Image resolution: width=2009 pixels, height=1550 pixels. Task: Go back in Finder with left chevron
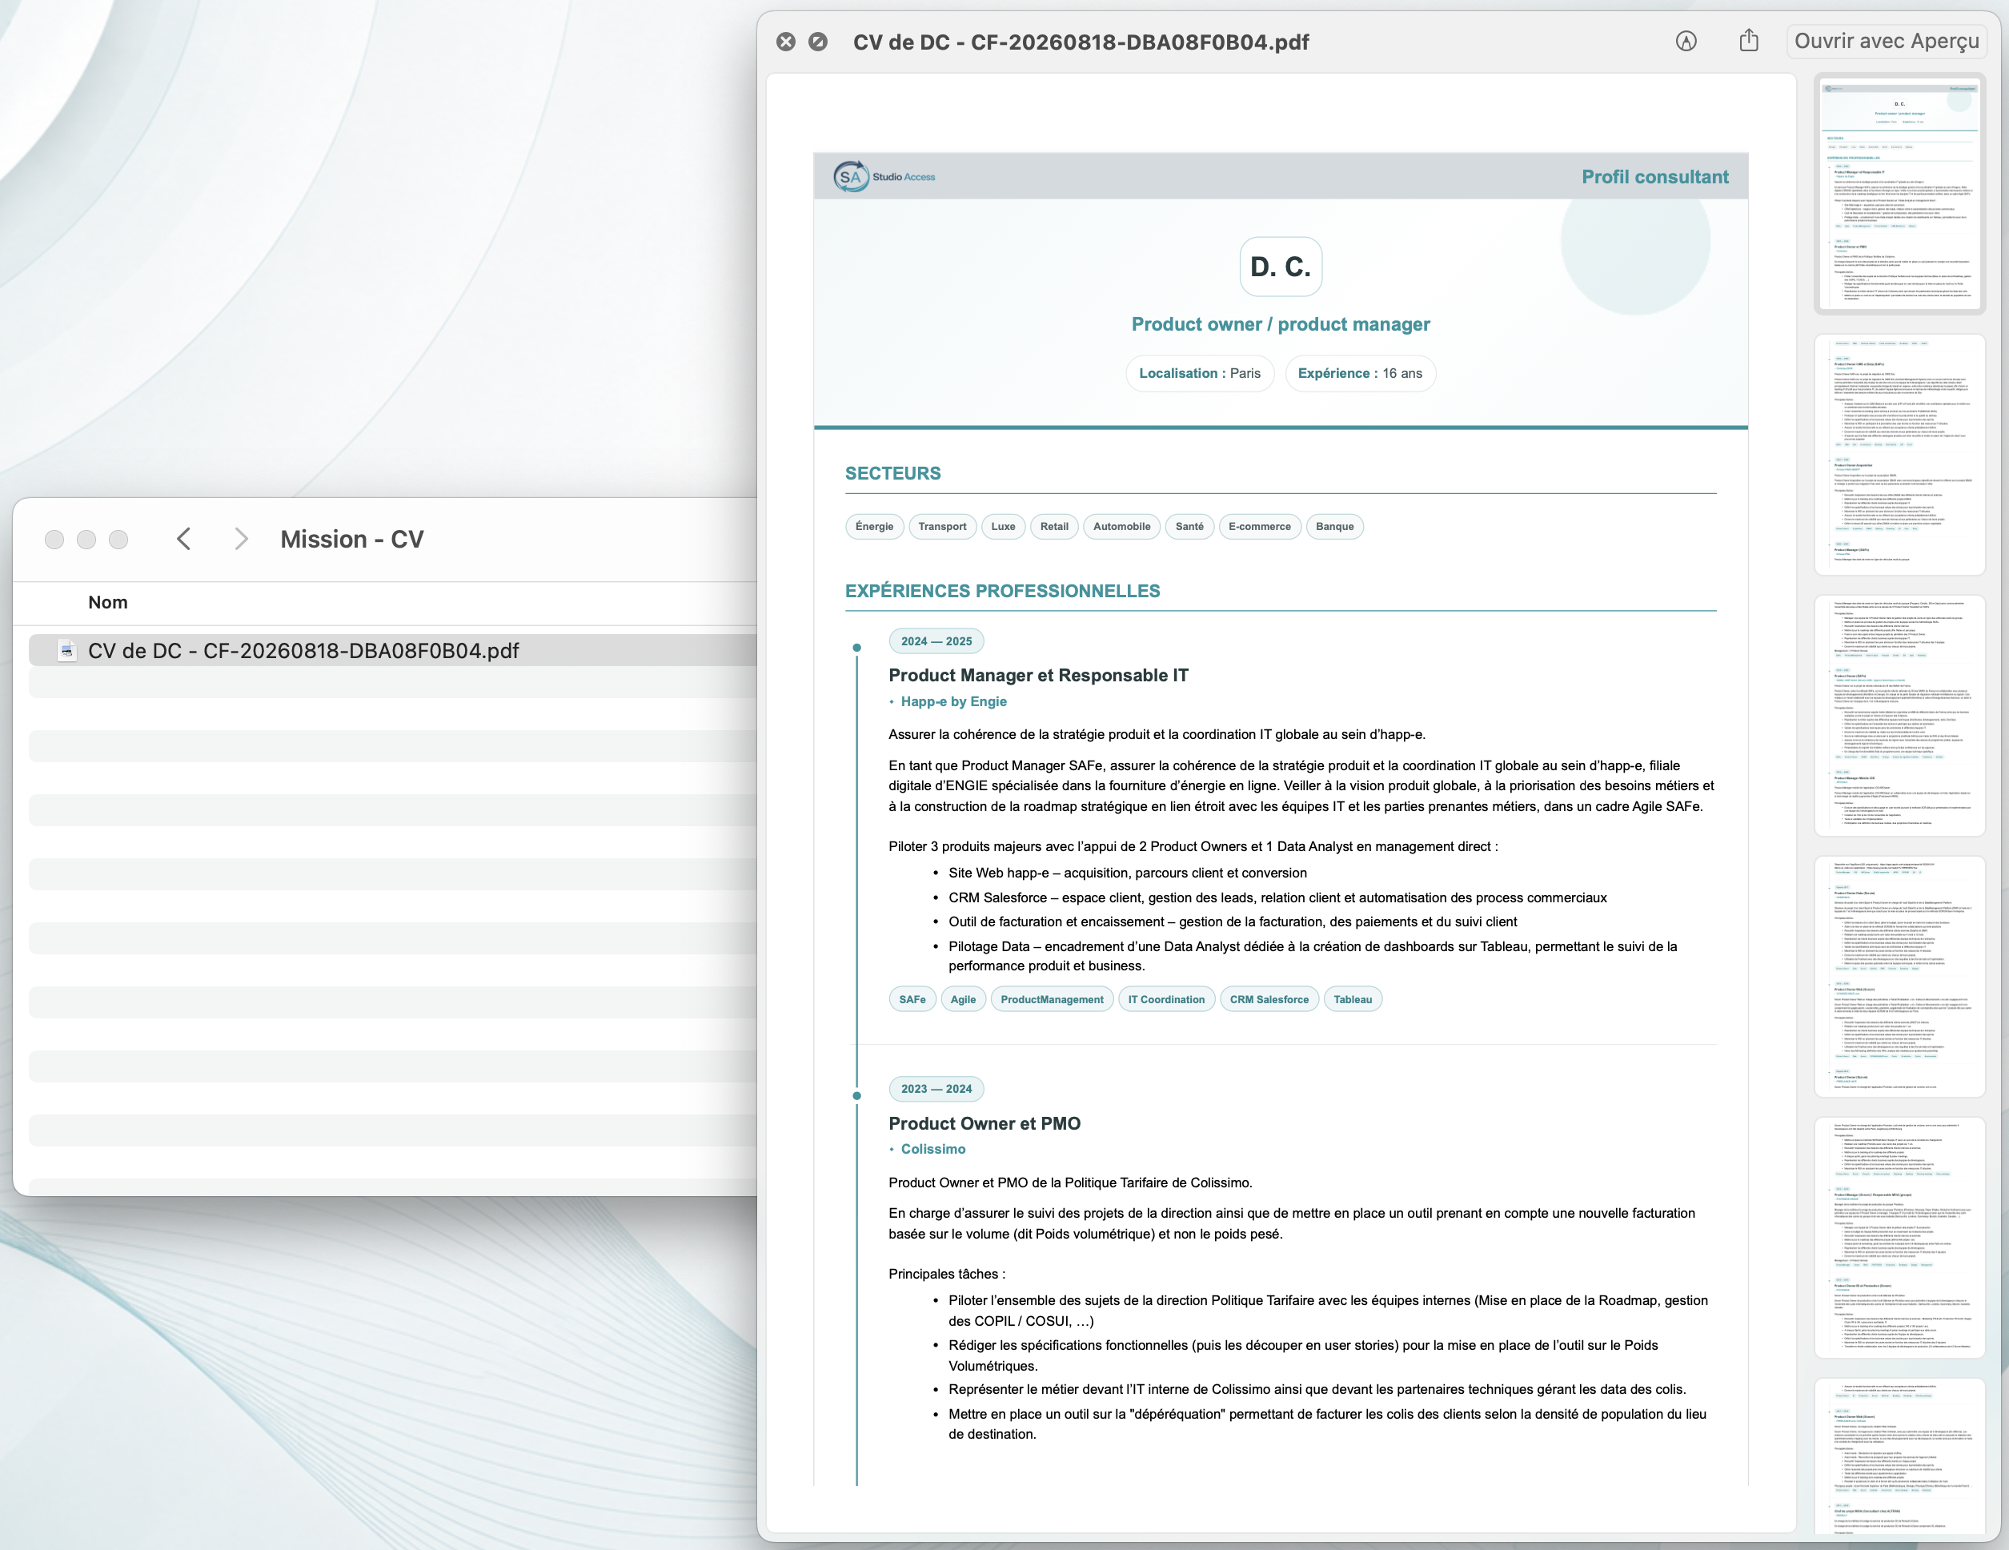(x=184, y=539)
